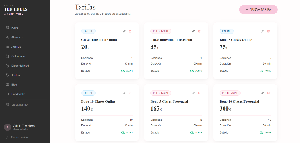Delete the Bono 10 Clases Online tariff
Screen dimensions: 300x143
click(x=130, y=93)
